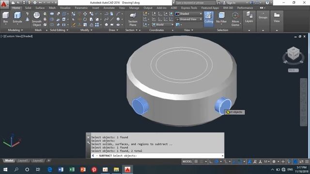The image size is (310, 174).
Task: Open the Shaded visual style dropdown
Action: point(189,14)
